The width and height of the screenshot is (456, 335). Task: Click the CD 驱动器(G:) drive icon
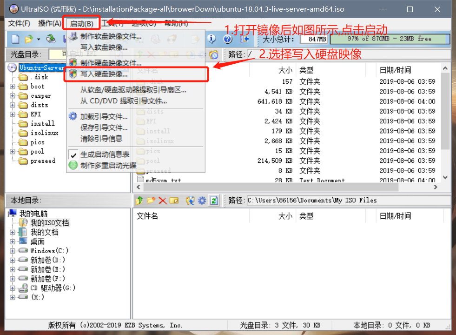coord(23,288)
